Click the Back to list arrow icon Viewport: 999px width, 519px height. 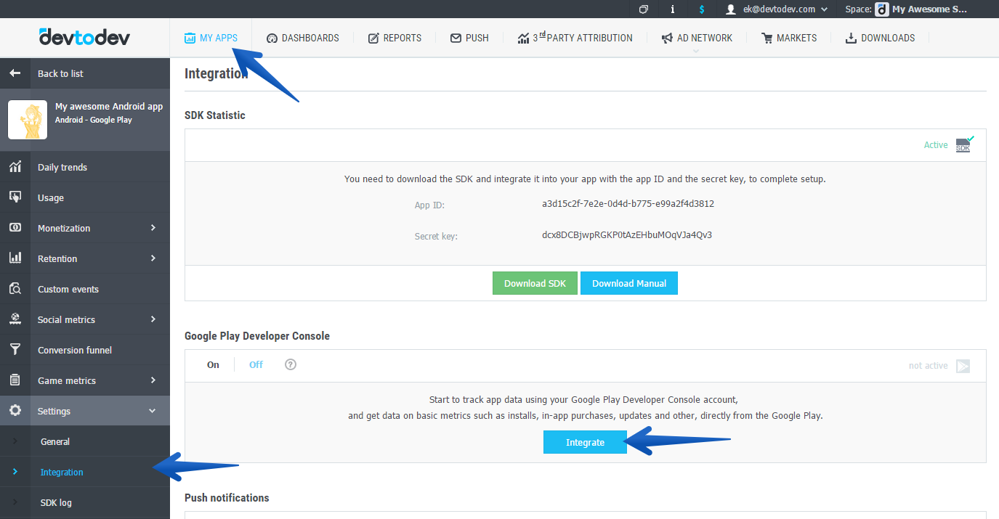point(15,73)
